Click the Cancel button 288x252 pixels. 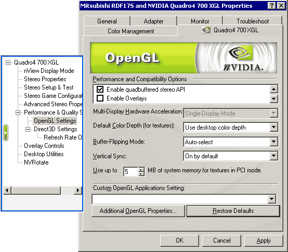point(221,241)
